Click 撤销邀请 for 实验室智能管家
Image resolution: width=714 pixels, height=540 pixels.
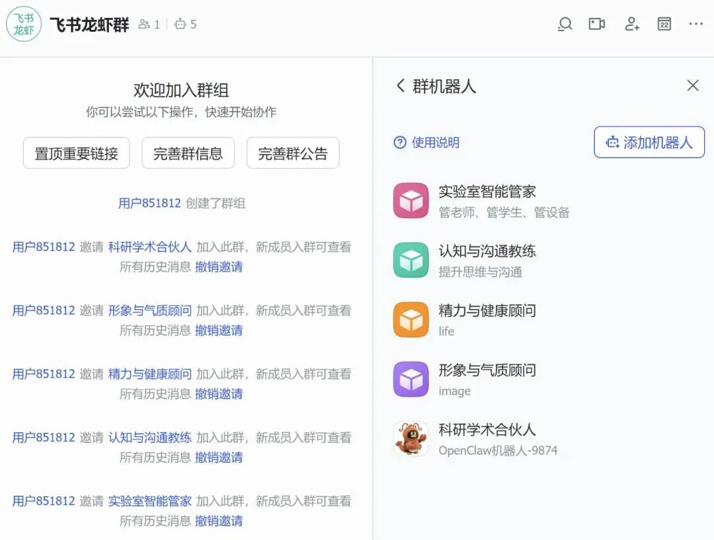click(x=219, y=521)
